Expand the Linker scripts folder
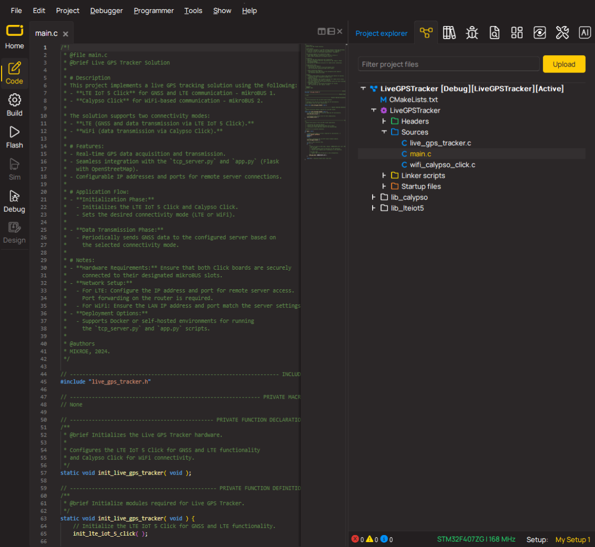The height and width of the screenshot is (547, 595). pos(384,175)
